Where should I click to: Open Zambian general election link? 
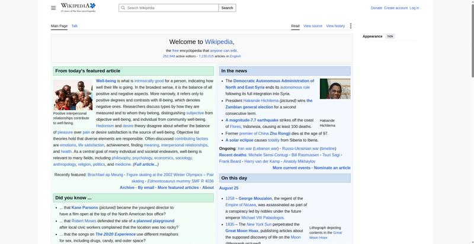point(249,107)
